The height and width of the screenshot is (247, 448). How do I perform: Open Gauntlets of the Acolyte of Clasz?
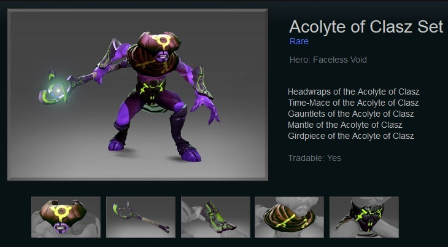coord(351,114)
